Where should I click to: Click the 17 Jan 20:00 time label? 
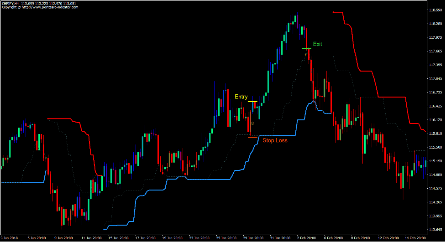(x=146, y=238)
